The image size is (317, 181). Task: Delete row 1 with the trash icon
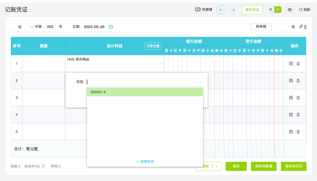298,64
